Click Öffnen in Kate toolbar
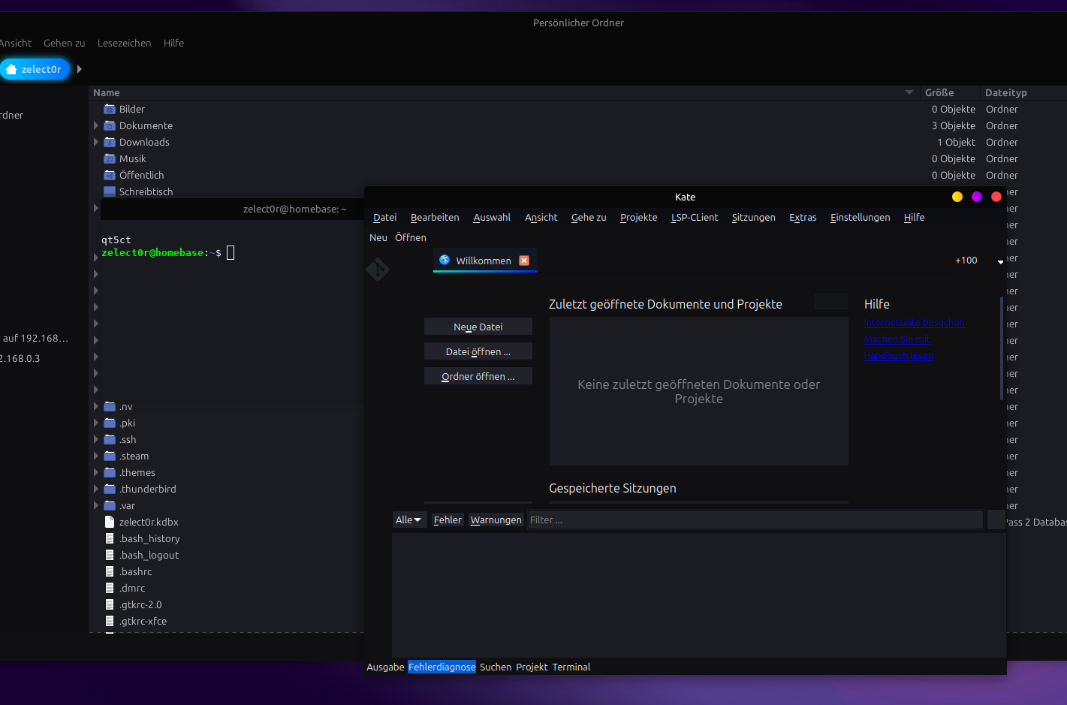Image resolution: width=1067 pixels, height=705 pixels. coord(411,237)
